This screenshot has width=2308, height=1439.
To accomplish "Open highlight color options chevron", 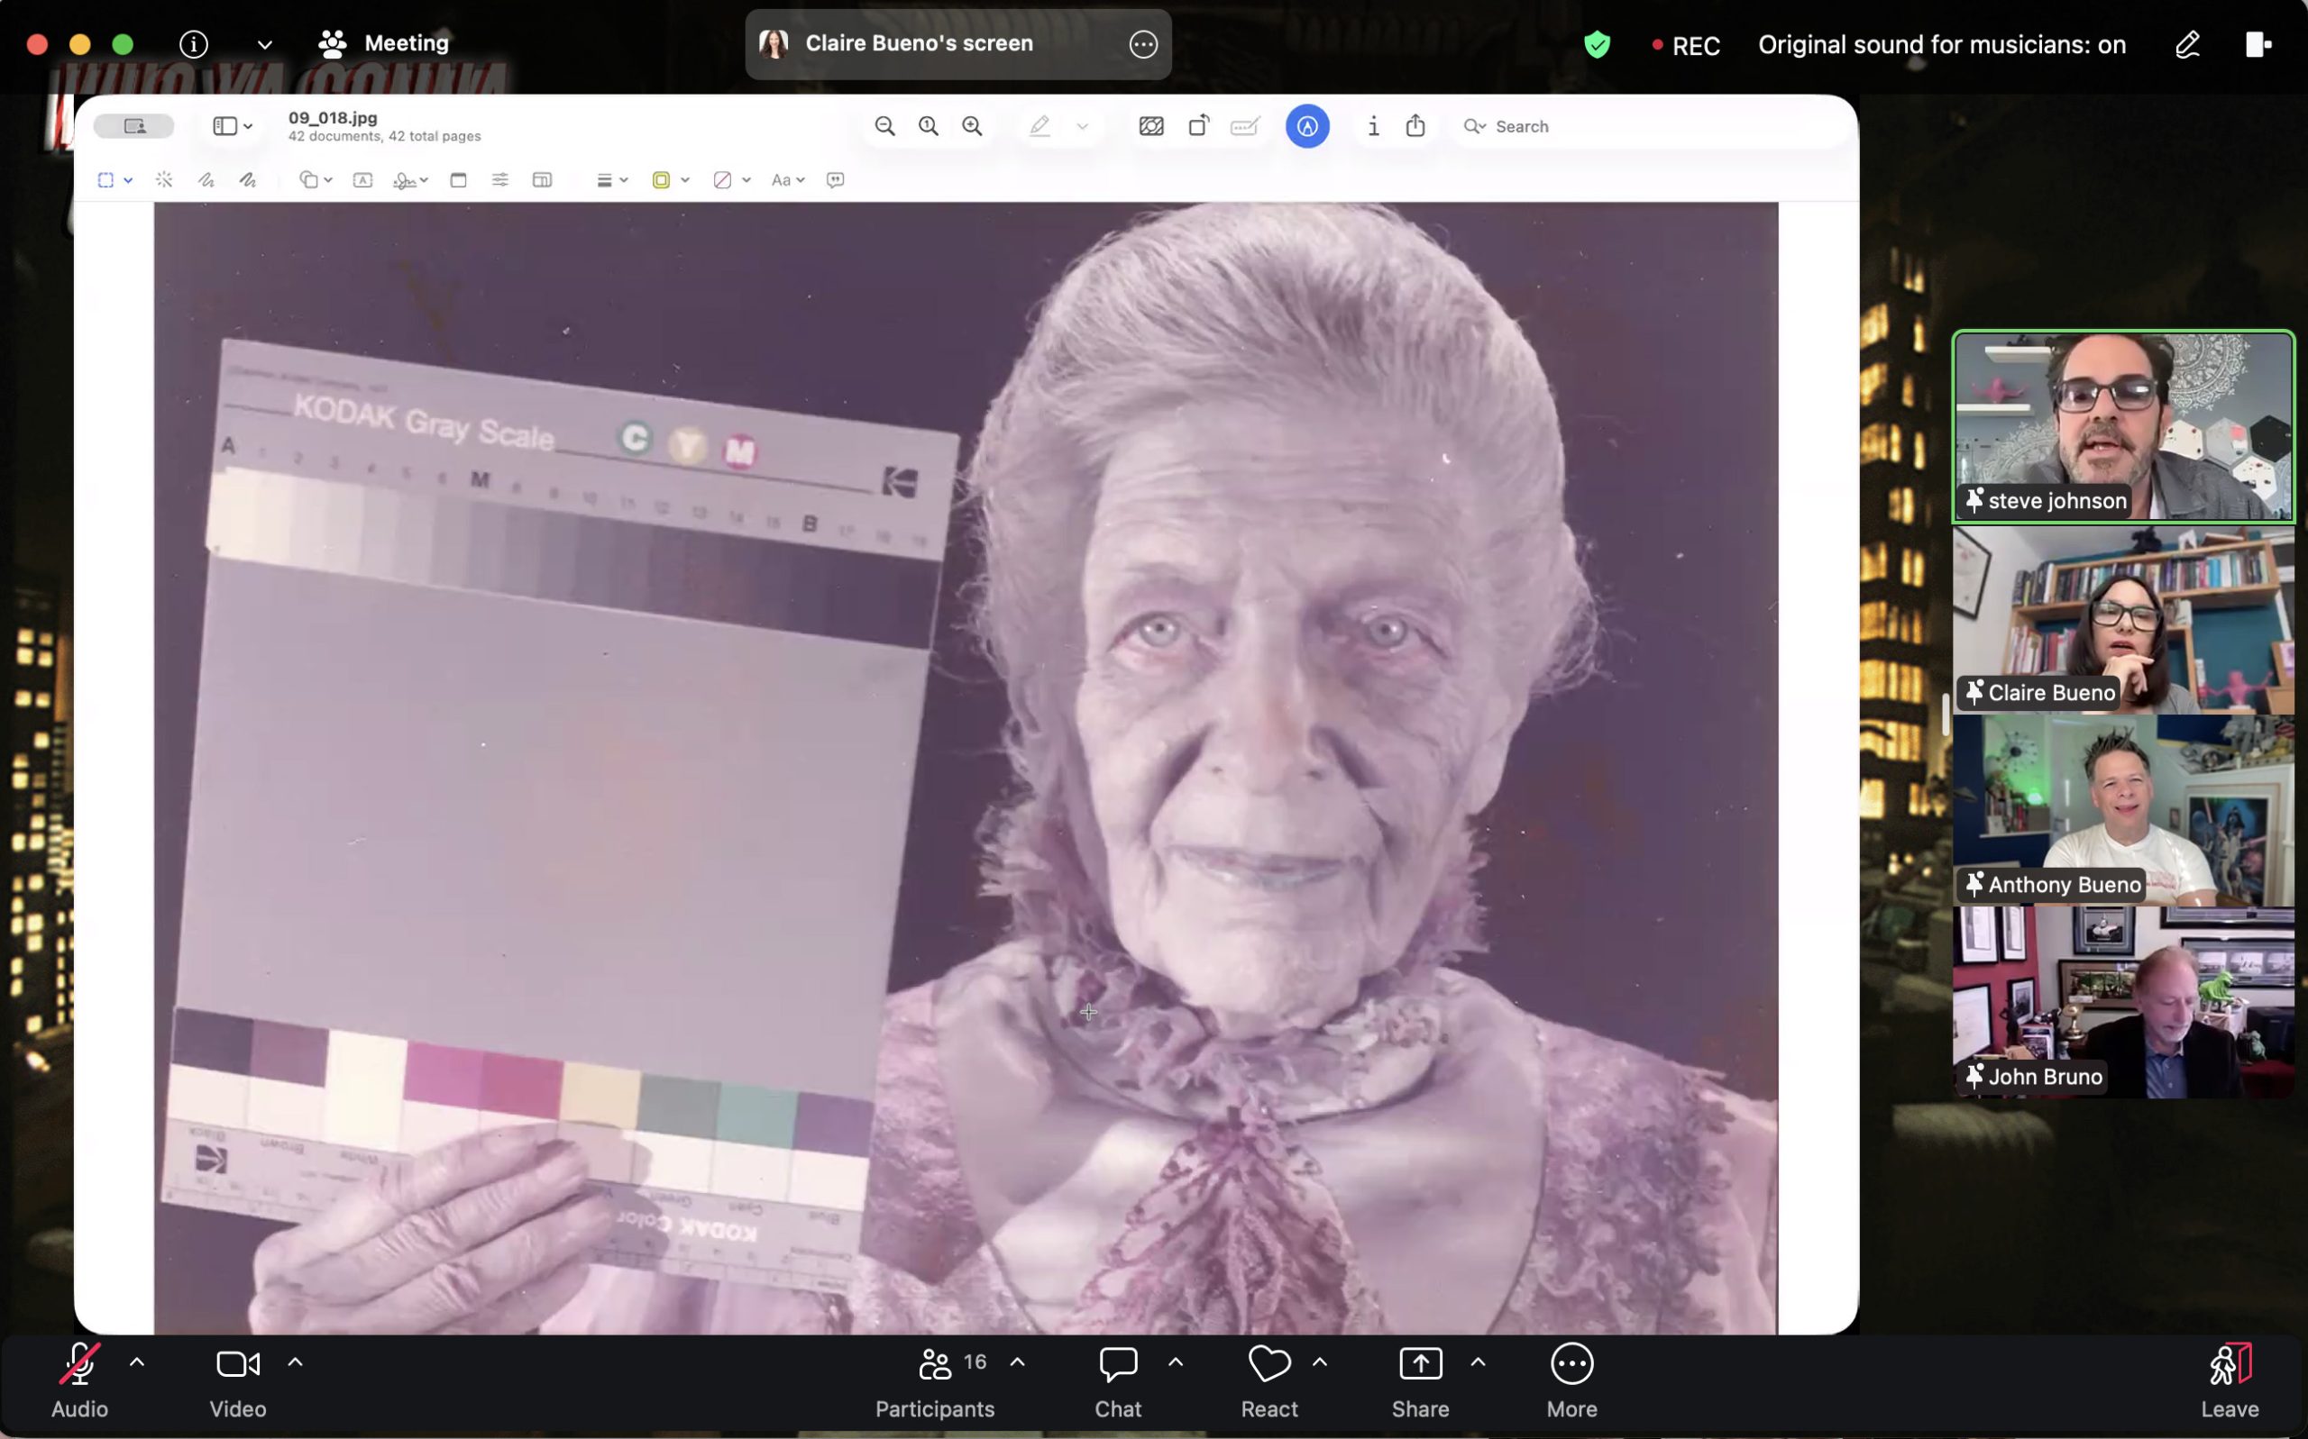I will point(1083,126).
